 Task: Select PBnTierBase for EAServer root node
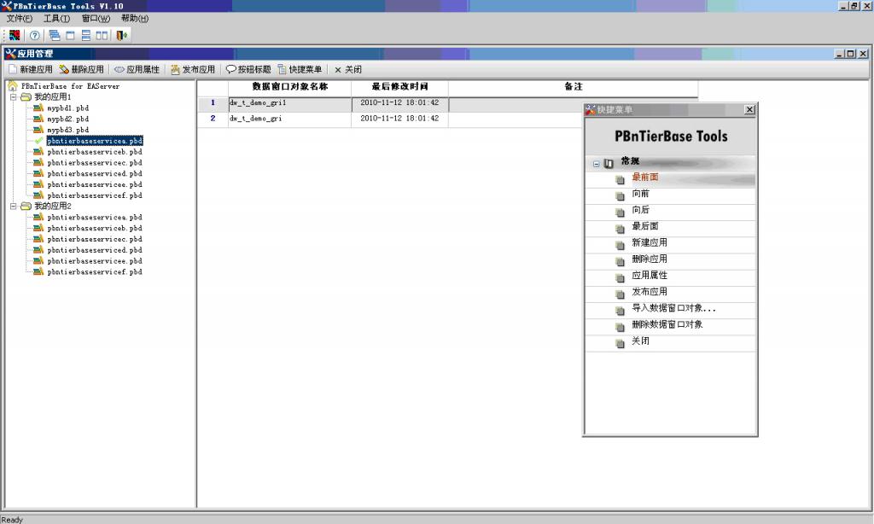tap(70, 86)
